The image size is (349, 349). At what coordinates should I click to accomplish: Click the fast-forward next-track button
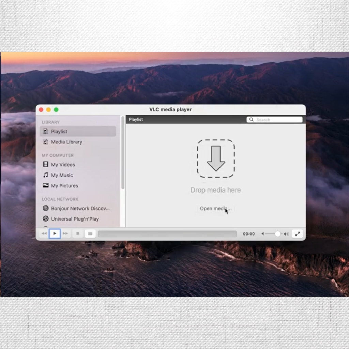[x=65, y=233]
